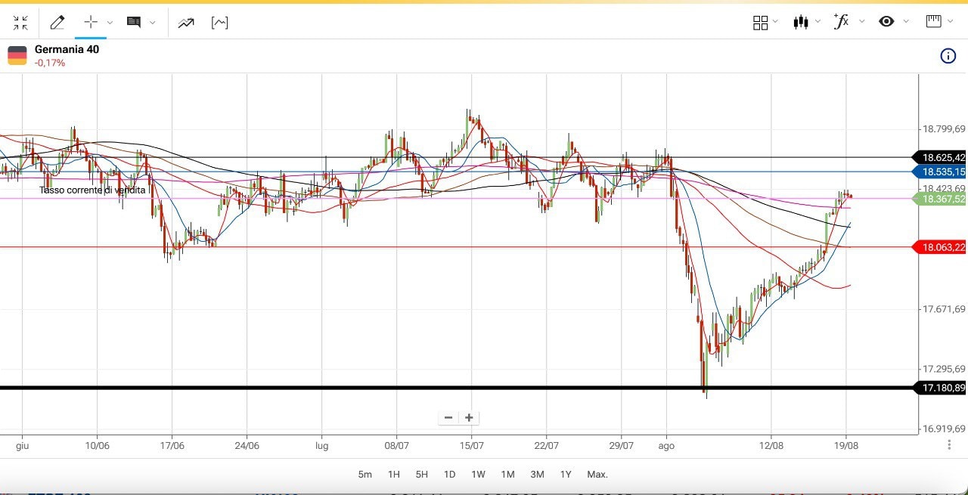Screen dimensions: 968x495
Task: Expand the grid layout dropdown arrow
Action: click(776, 22)
